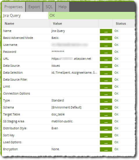This screenshot has width=139, height=160.
Task: Open the SQL tab
Action: pos(49,7)
